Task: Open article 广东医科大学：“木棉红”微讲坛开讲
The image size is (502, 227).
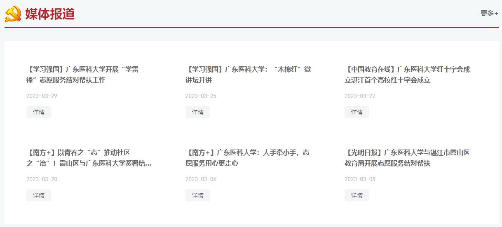Action: [248, 75]
